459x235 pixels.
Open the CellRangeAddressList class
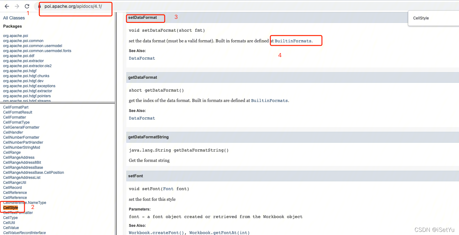pyautogui.click(x=22, y=178)
